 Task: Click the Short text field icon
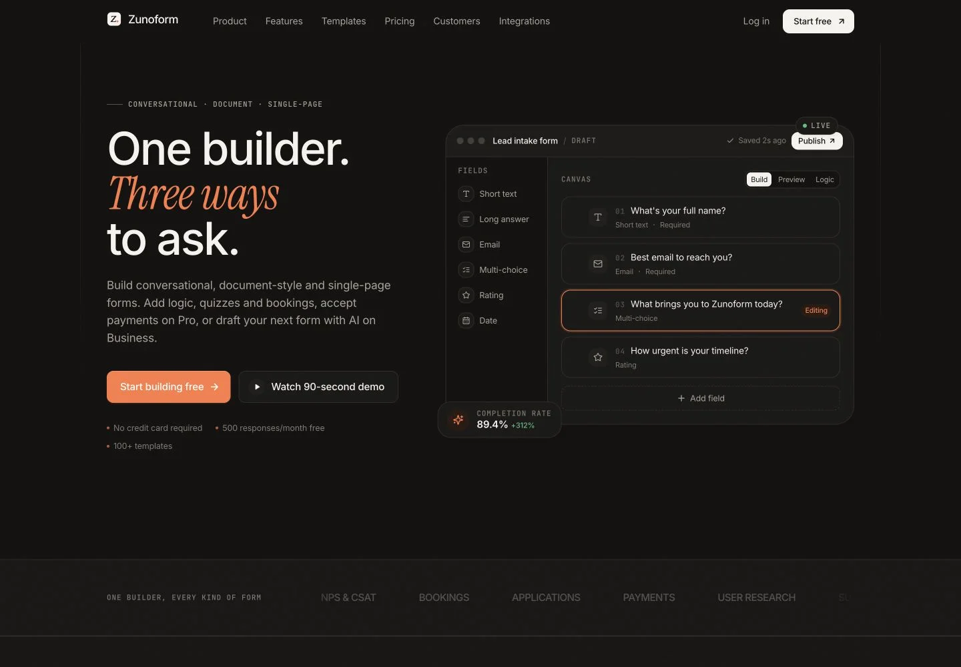tap(466, 194)
